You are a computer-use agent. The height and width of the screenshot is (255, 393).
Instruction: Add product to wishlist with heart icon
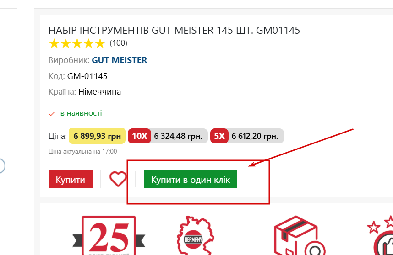118,179
